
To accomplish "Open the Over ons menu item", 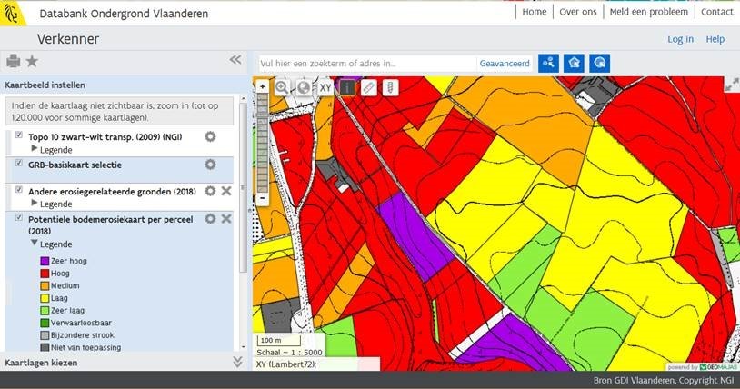I will point(578,12).
